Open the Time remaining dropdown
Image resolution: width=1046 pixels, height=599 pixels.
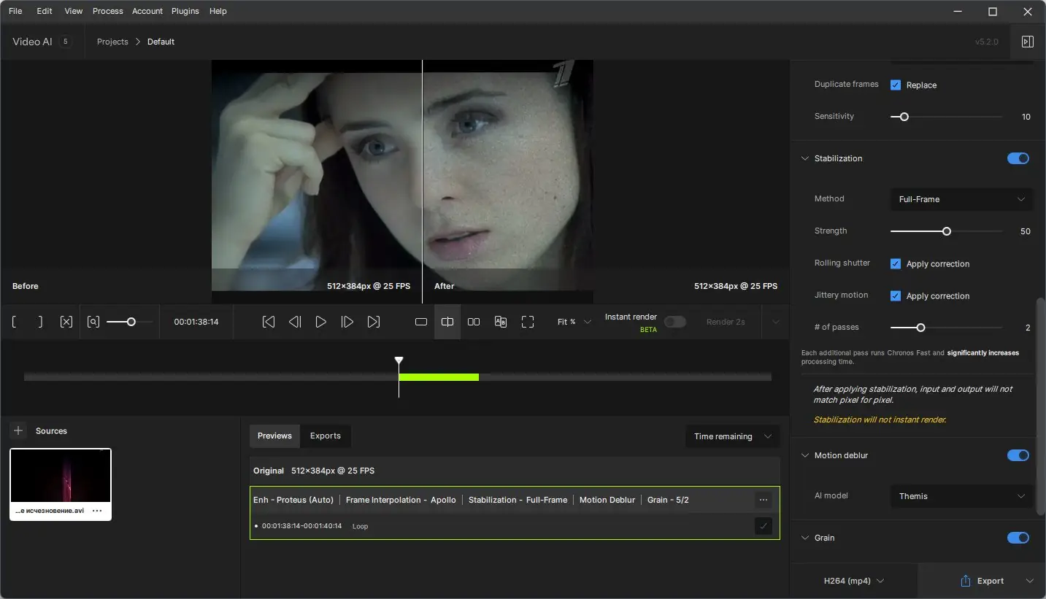click(732, 436)
